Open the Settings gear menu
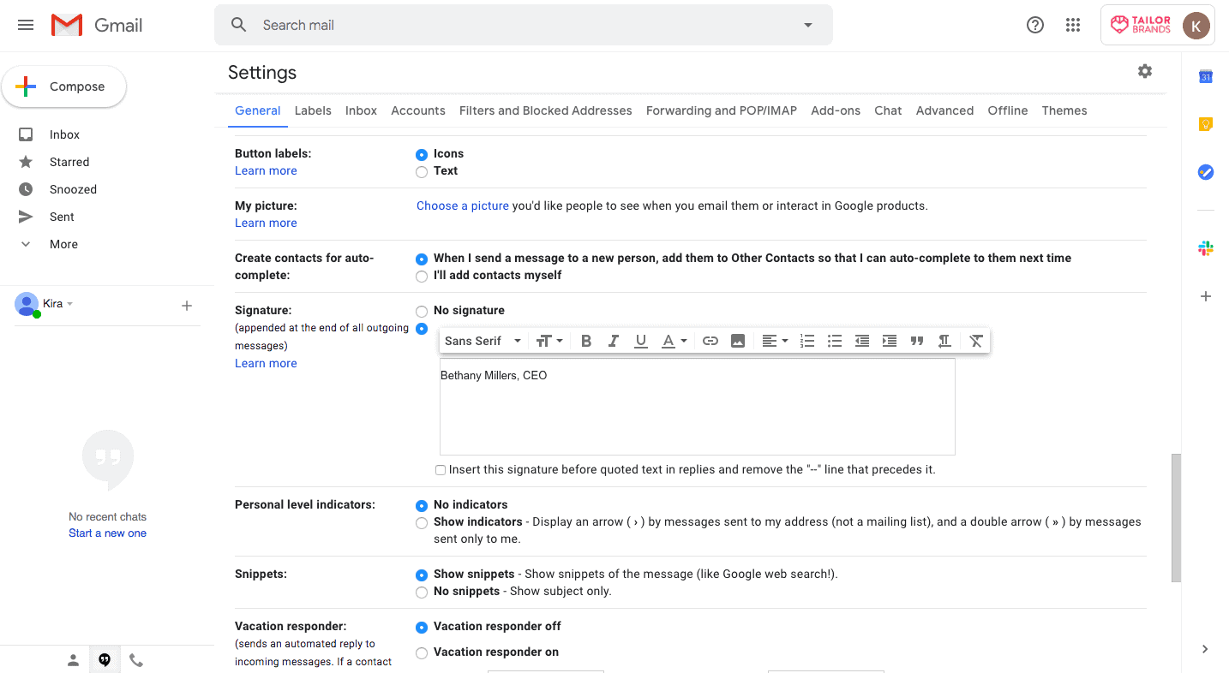 (x=1145, y=71)
